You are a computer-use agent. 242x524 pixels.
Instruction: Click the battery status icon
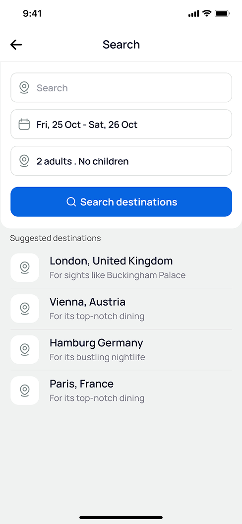[222, 13]
